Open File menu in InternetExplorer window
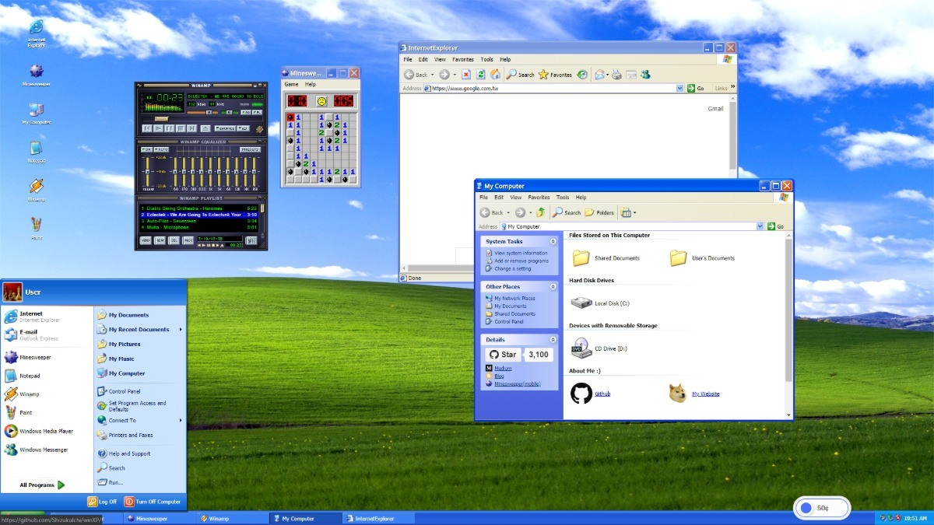 (407, 59)
